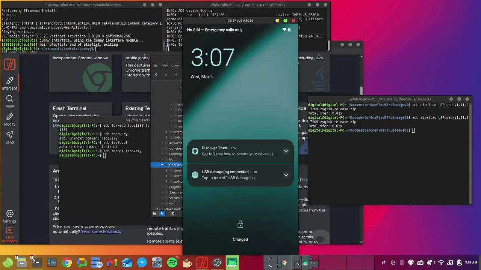Viewport: 481px width, 270px height.
Task: Expand the USB debugging connected notification
Action: (x=286, y=175)
